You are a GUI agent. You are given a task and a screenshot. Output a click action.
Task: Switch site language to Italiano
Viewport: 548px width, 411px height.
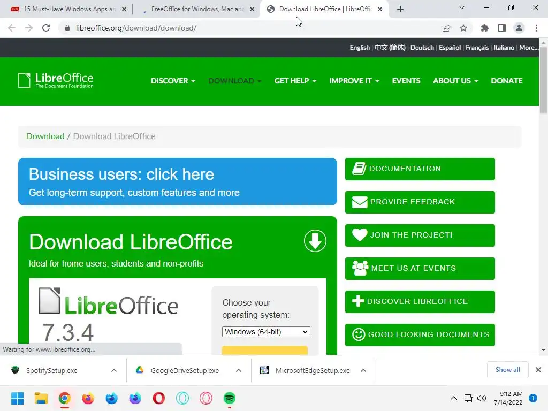point(504,48)
